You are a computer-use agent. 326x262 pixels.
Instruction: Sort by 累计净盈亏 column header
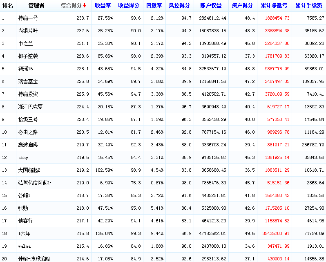pos(274,6)
